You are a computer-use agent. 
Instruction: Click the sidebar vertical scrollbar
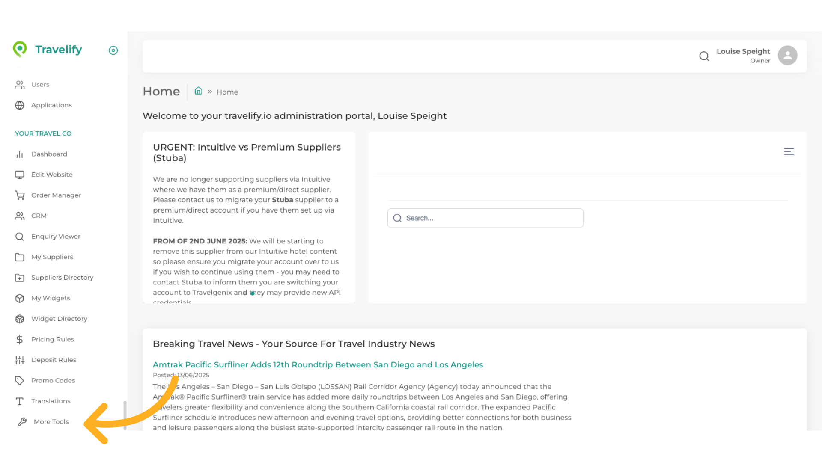[x=125, y=414]
